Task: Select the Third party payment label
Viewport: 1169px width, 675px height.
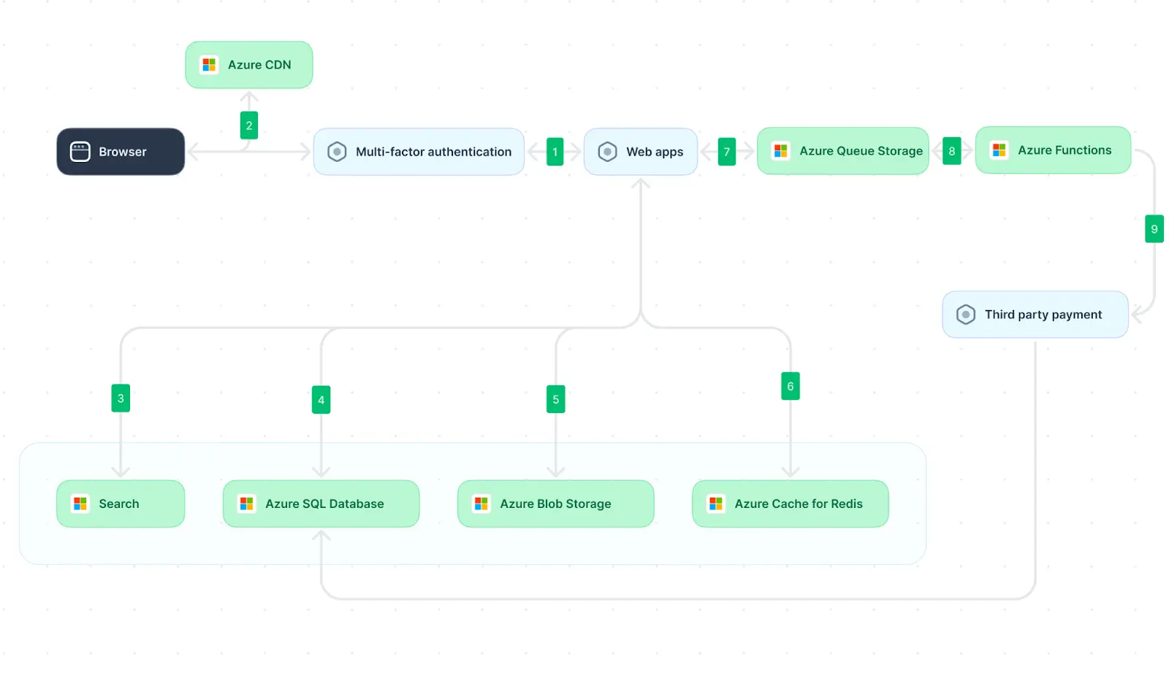Action: click(x=1043, y=315)
